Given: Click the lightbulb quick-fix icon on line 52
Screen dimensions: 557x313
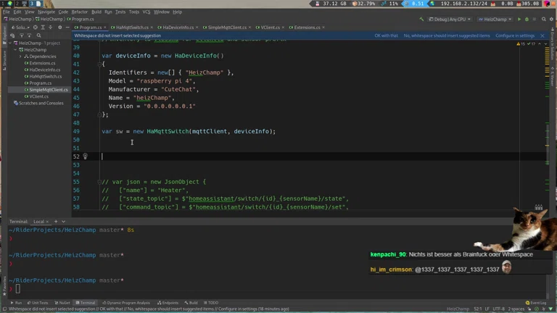Looking at the screenshot, I should pos(85,156).
